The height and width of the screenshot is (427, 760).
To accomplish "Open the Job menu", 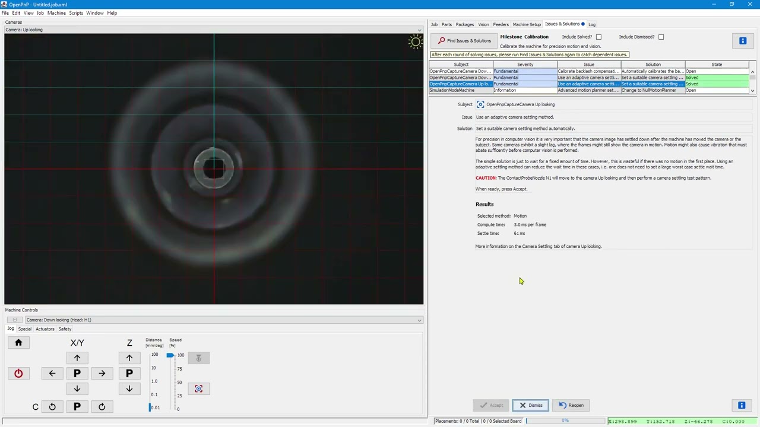I will click(x=40, y=13).
